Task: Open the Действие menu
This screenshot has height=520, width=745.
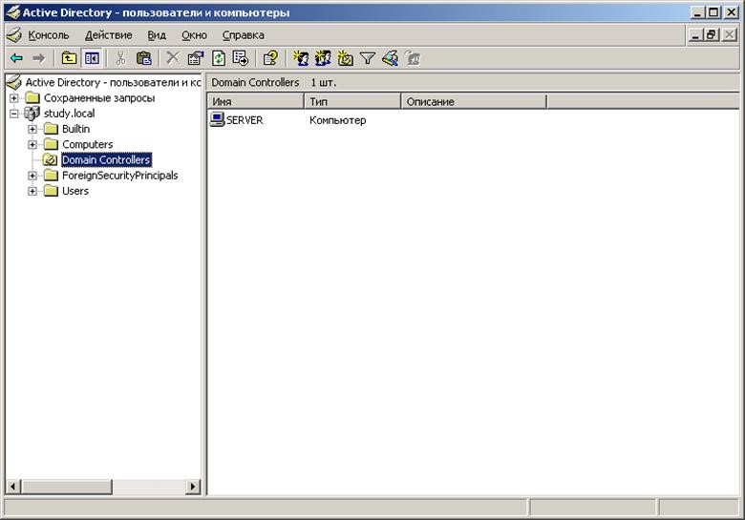Action: tap(108, 35)
